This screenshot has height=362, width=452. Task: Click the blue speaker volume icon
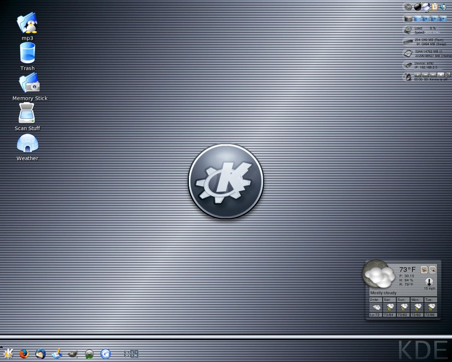[443, 7]
